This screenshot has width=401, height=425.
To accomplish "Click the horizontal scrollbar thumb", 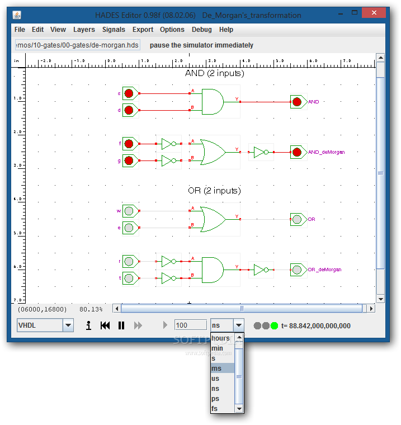I will 242,309.
